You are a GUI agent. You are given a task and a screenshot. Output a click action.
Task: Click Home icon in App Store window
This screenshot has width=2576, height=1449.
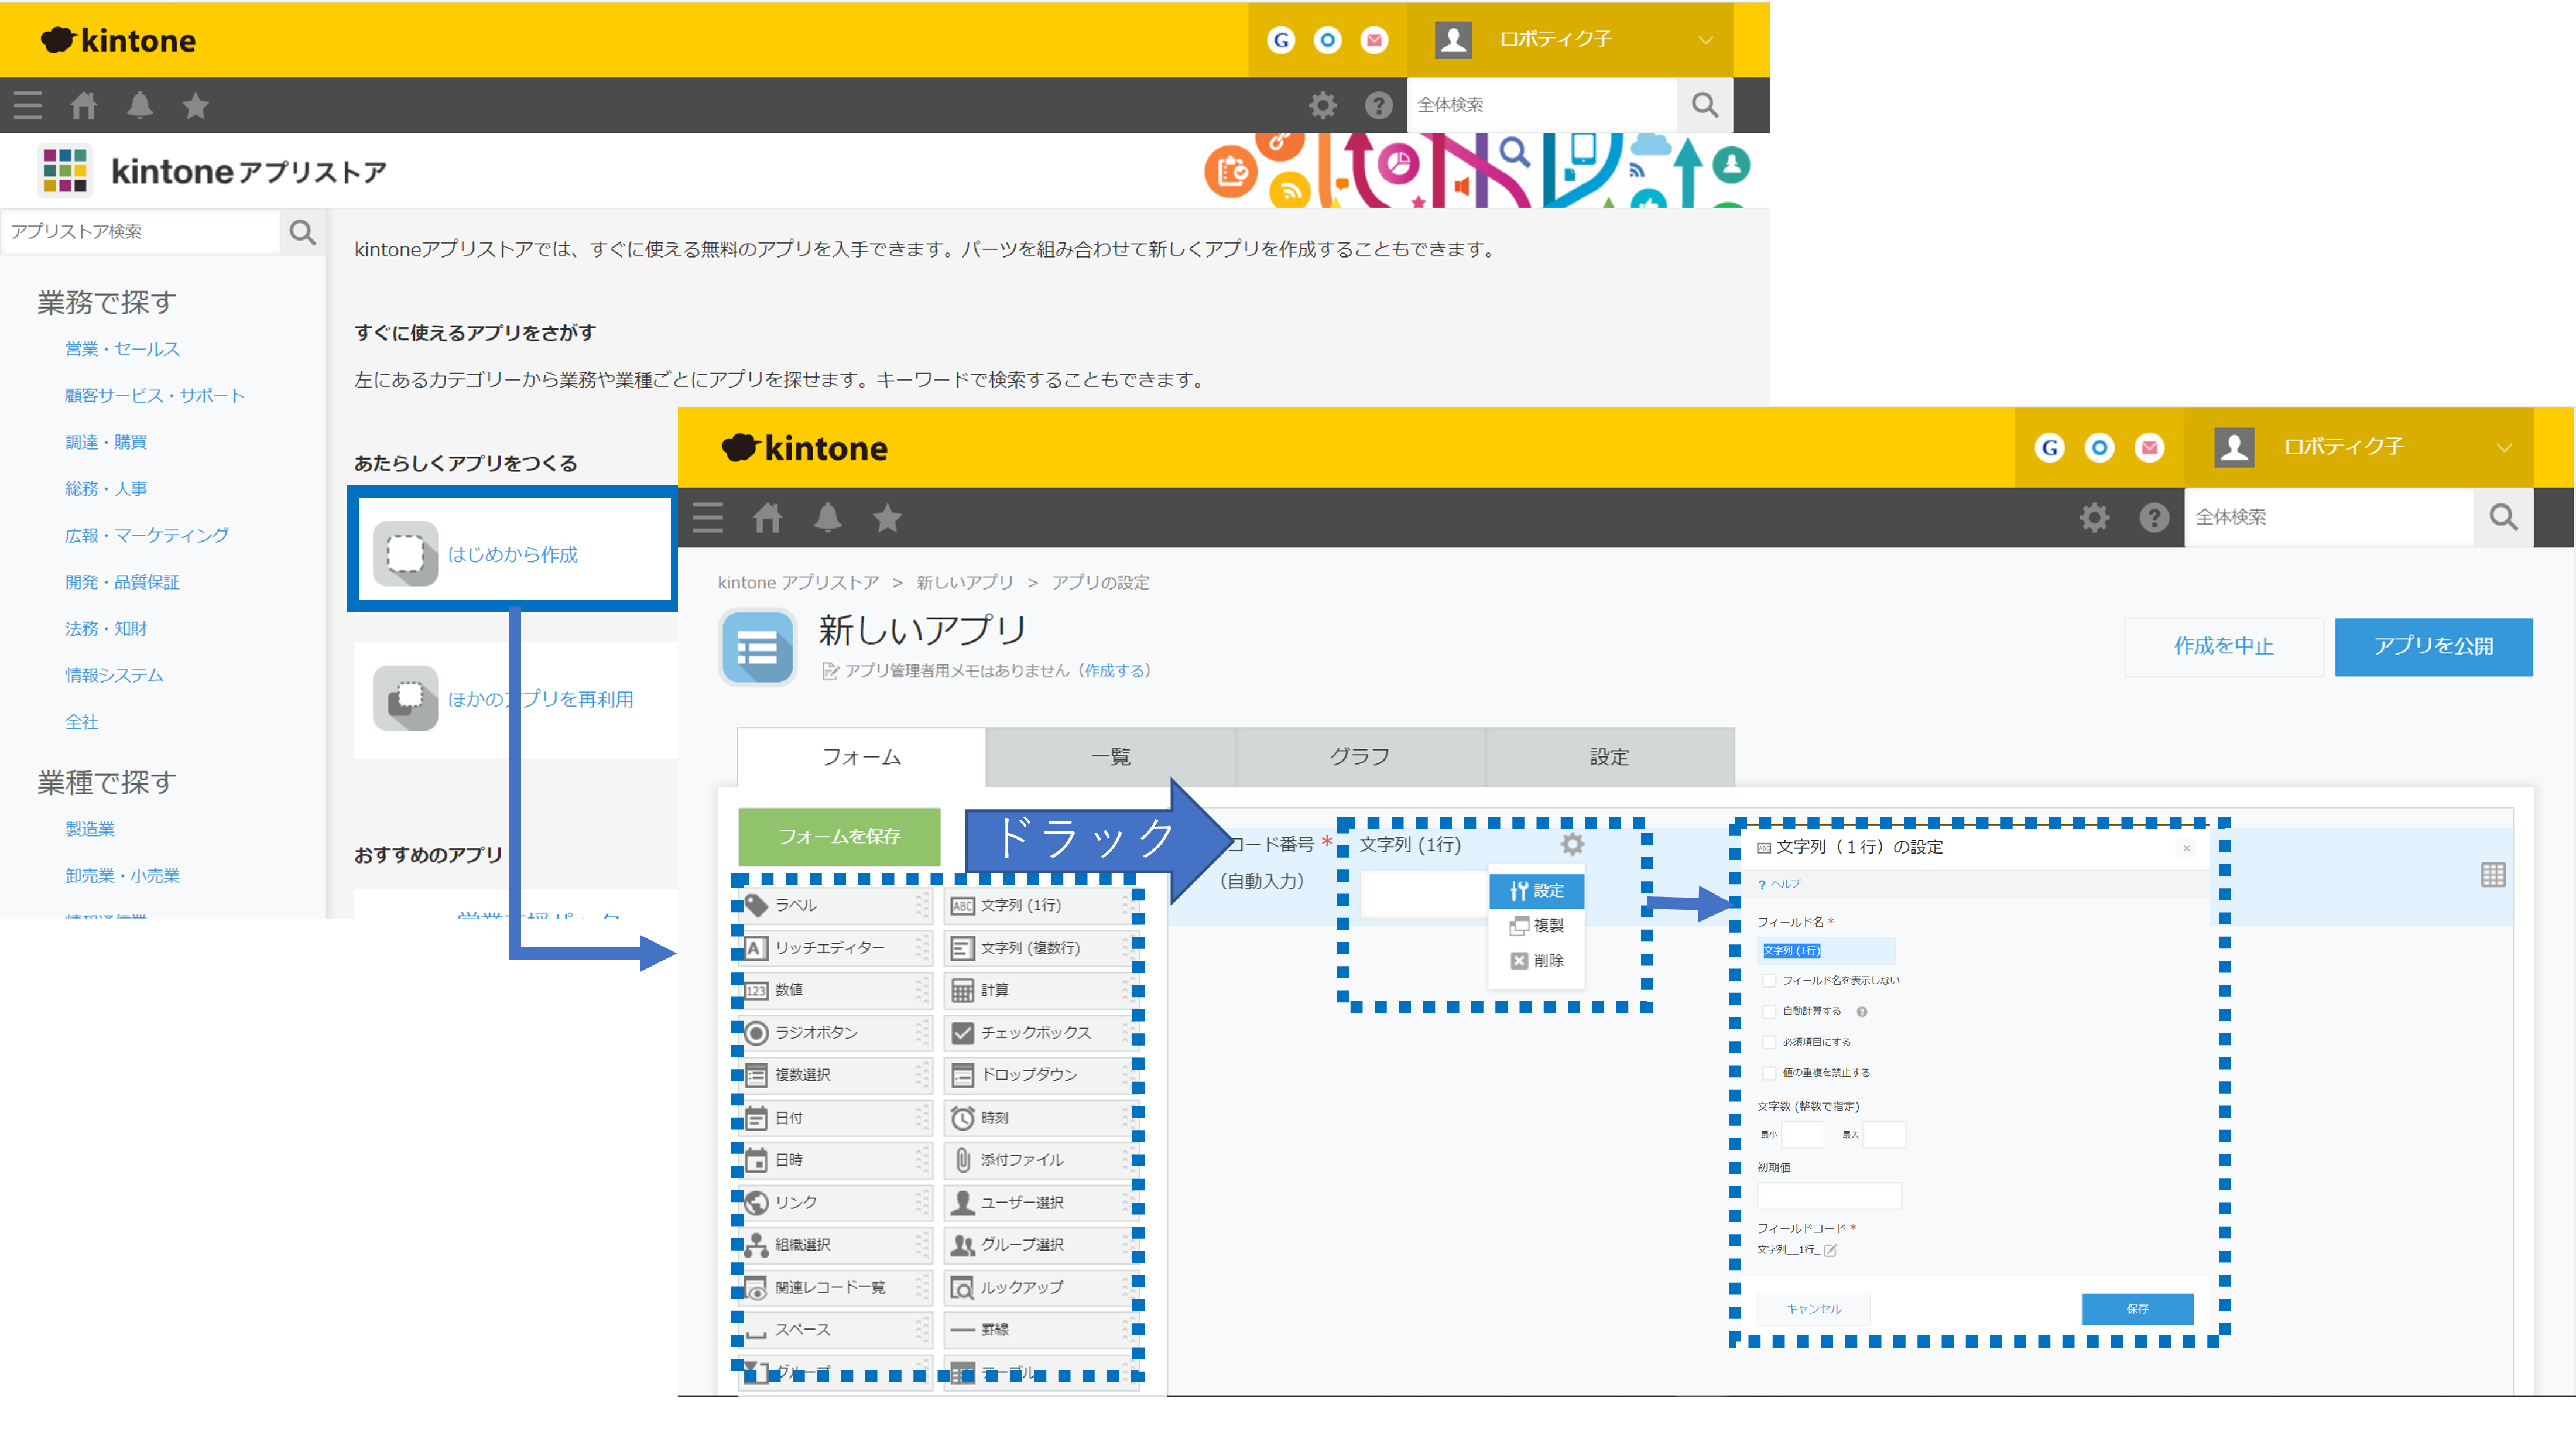[x=84, y=105]
